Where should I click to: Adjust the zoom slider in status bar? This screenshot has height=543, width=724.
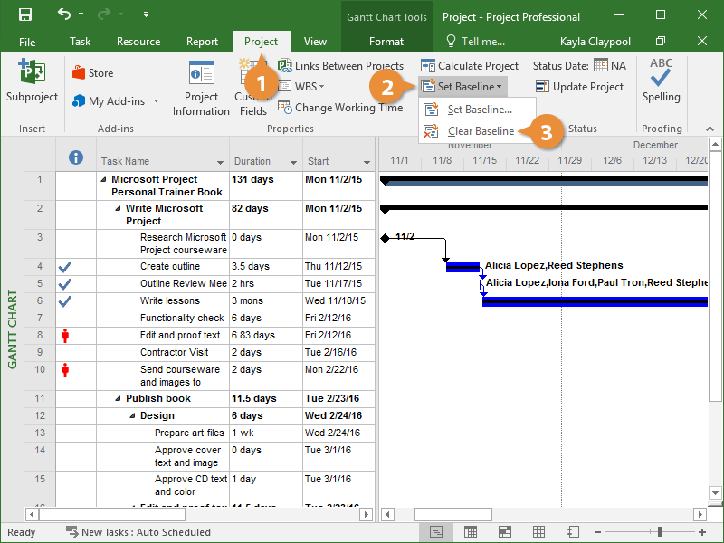point(661,532)
